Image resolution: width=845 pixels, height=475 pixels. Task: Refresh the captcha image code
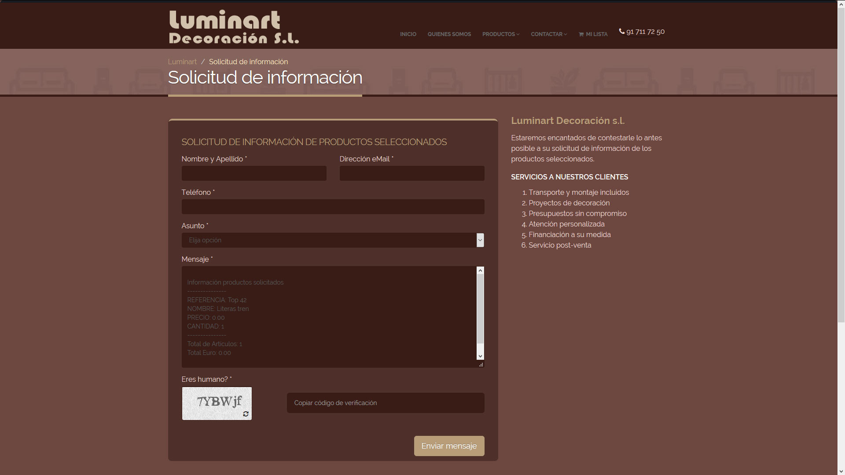[x=246, y=414]
